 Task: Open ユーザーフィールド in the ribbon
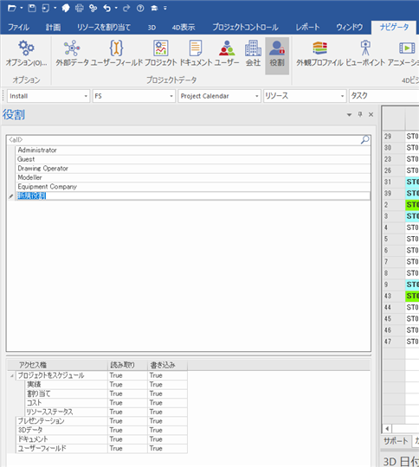117,54
